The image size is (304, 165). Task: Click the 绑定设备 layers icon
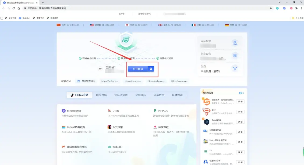click(x=235, y=56)
